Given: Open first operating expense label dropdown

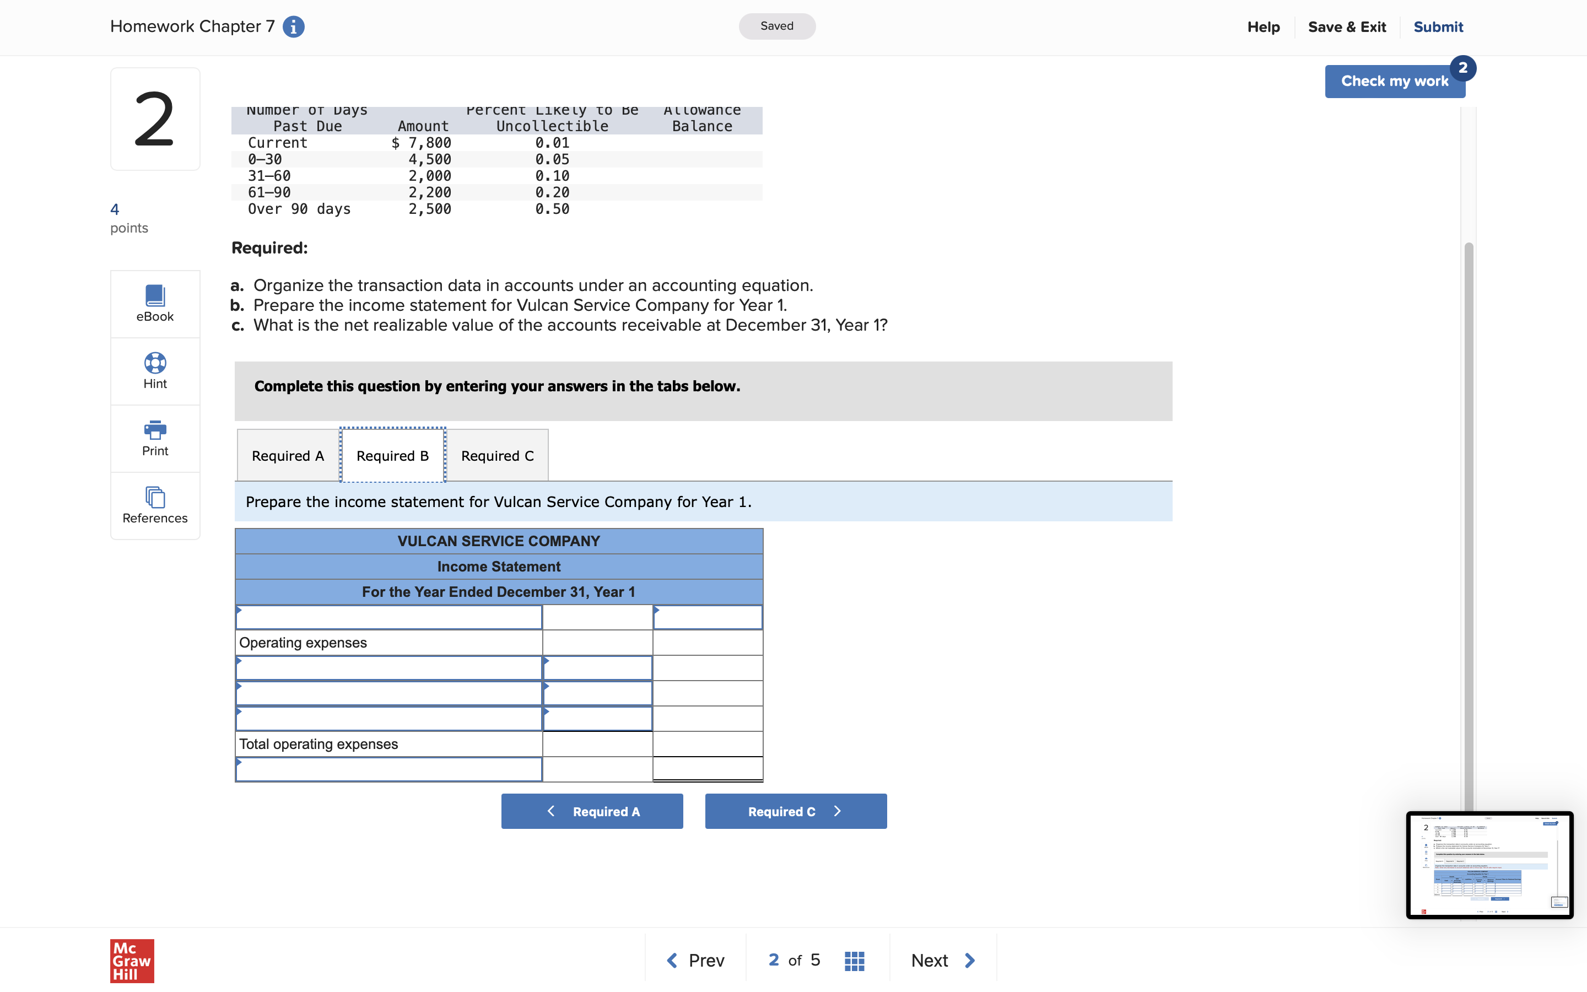Looking at the screenshot, I should point(388,668).
